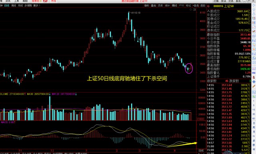Image resolution: width=256 pixels, height=154 pixels.
Task: Add index via +自选 button
Action: click(196, 5)
